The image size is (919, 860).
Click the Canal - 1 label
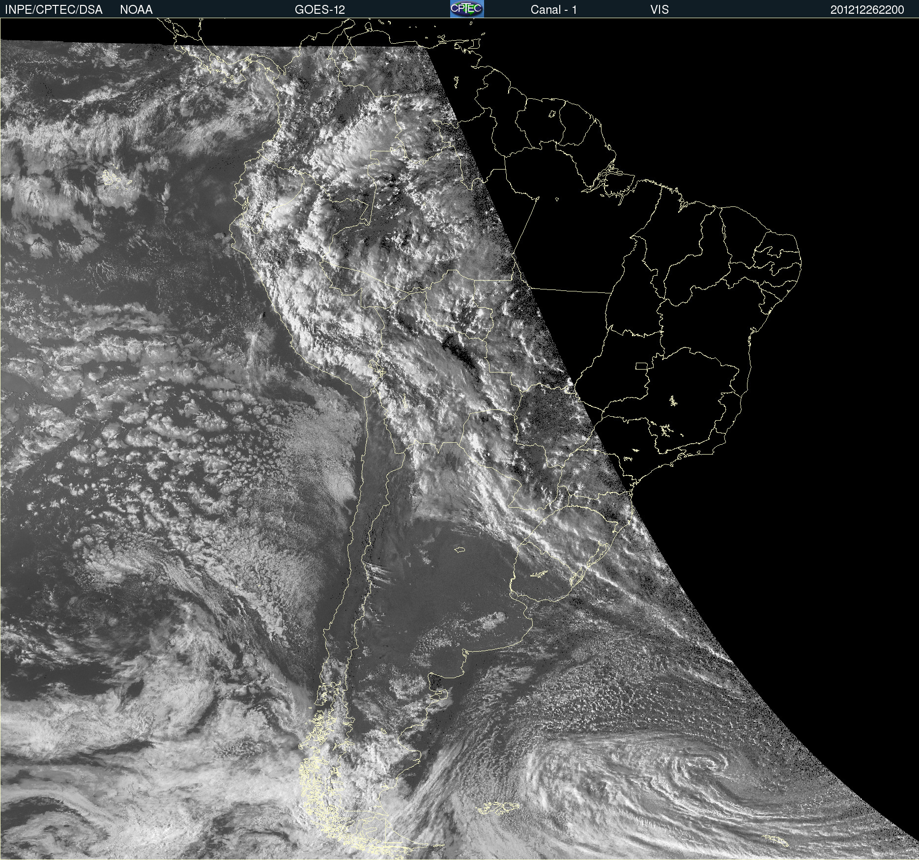pyautogui.click(x=553, y=9)
